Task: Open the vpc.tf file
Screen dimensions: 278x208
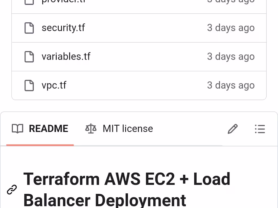Action: pyautogui.click(x=54, y=85)
